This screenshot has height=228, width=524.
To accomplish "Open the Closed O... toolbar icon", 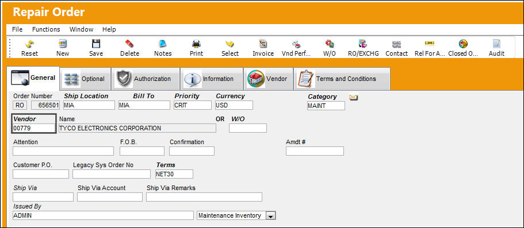I will point(463,48).
